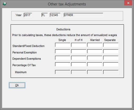Click the green globe application icon

4,4
